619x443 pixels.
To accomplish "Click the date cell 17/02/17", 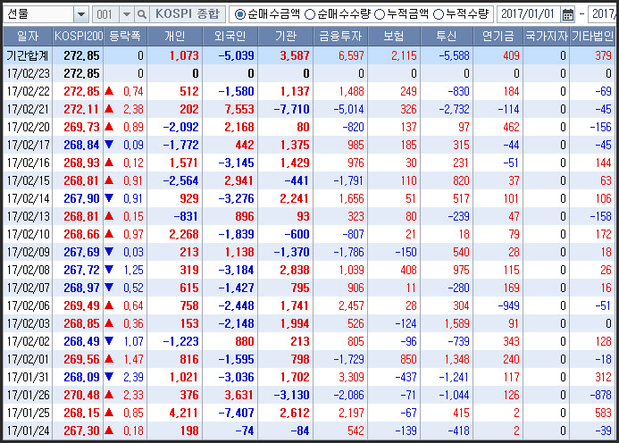I will tap(28, 145).
